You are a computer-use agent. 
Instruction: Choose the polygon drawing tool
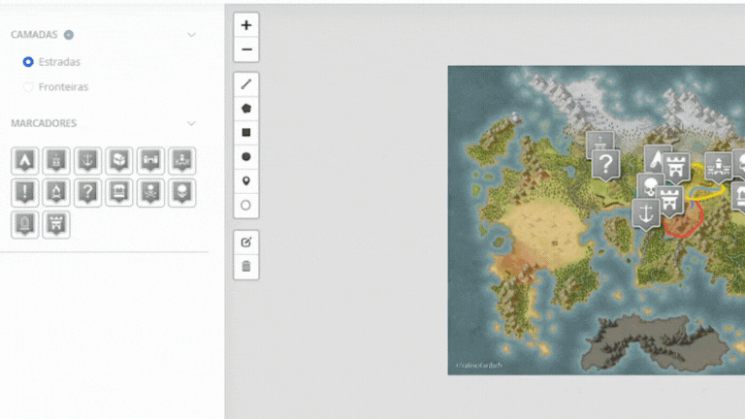click(246, 109)
